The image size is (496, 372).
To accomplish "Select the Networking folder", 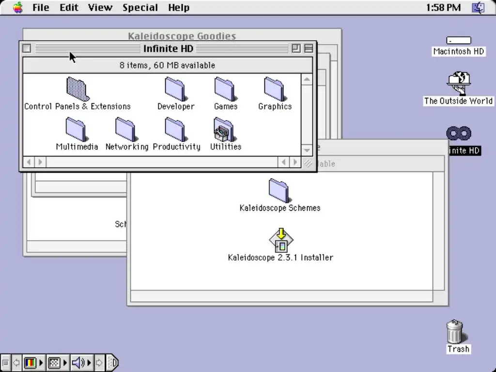I will [x=126, y=129].
